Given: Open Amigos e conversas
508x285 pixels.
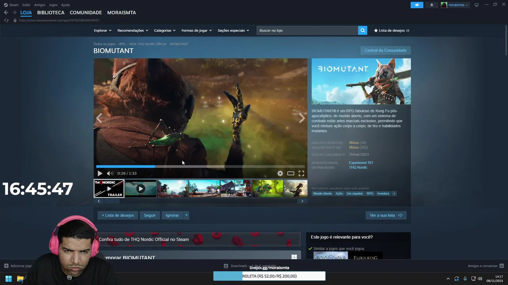Looking at the screenshot, I should click(486, 266).
